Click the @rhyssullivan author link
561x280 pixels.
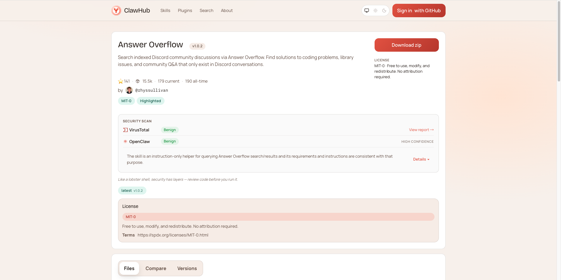pos(152,90)
